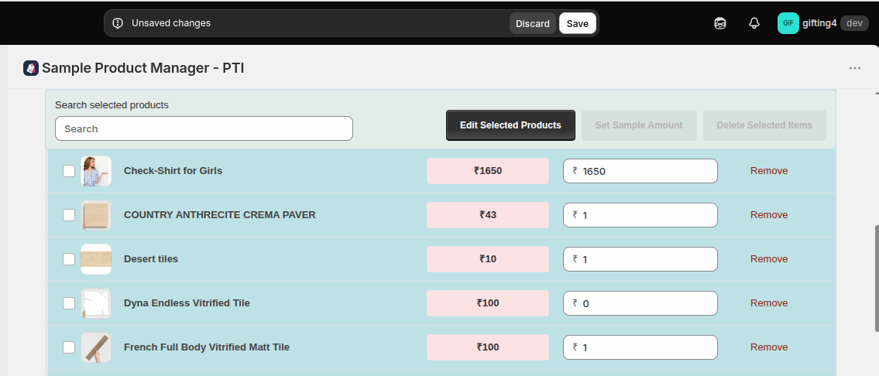879x376 pixels.
Task: Open the three-dots app menu
Action: point(854,68)
